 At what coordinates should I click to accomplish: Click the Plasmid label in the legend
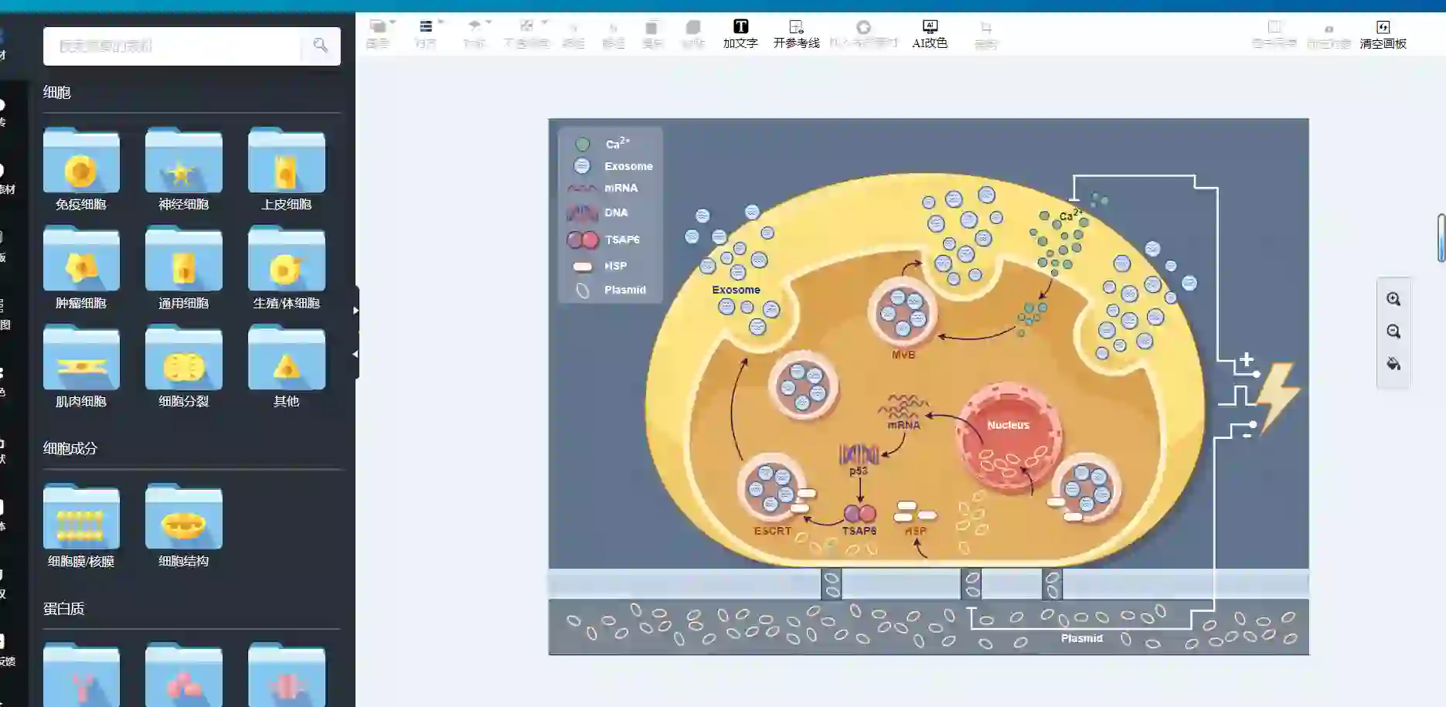[624, 290]
